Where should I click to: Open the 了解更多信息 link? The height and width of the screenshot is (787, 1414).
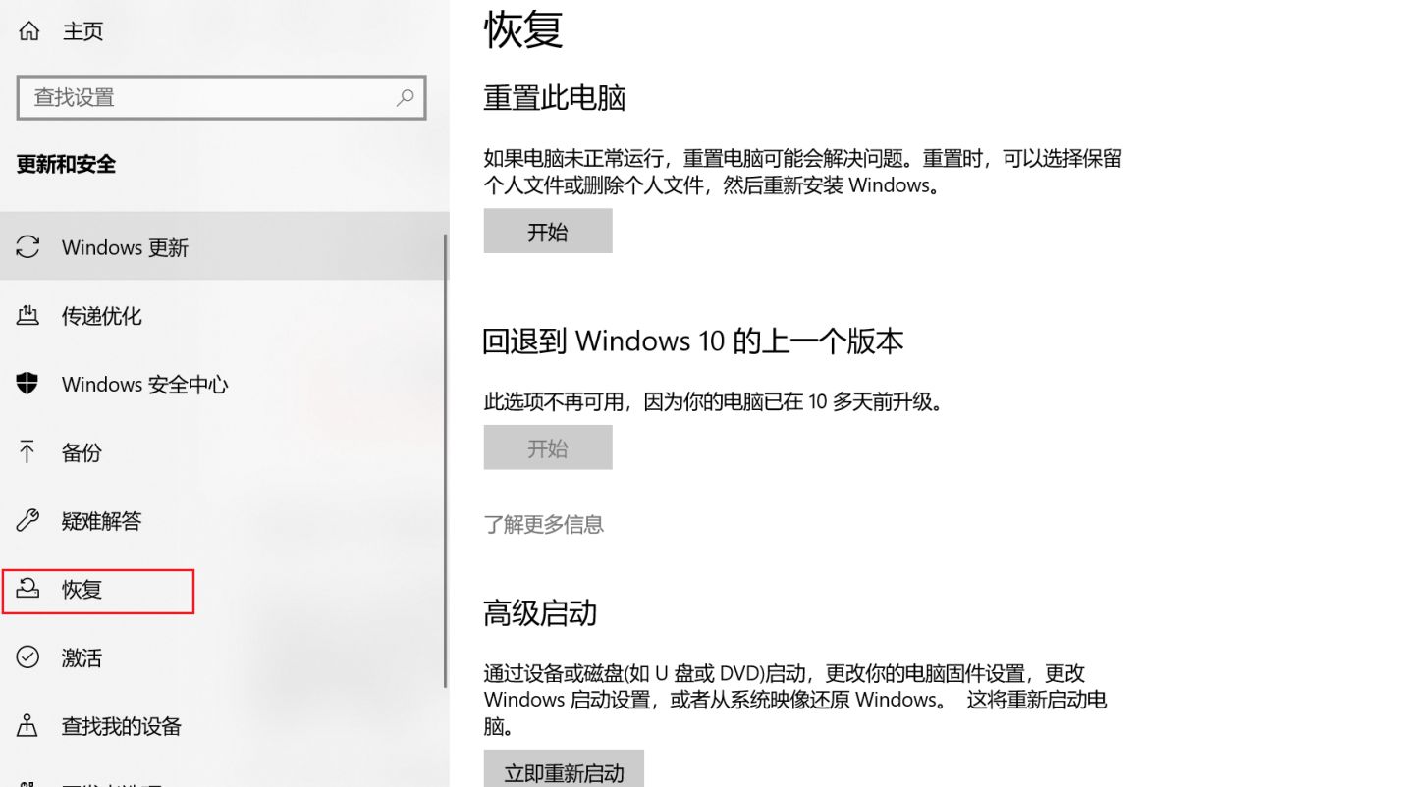point(544,525)
